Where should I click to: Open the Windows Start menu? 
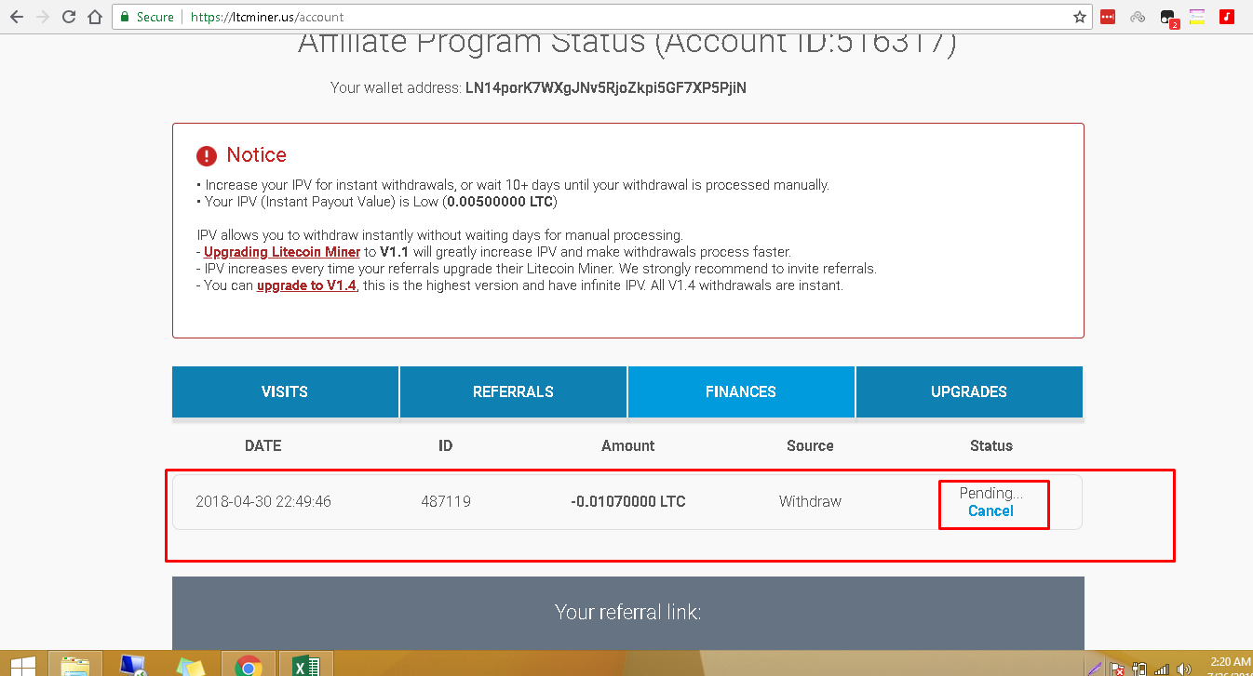(x=22, y=664)
